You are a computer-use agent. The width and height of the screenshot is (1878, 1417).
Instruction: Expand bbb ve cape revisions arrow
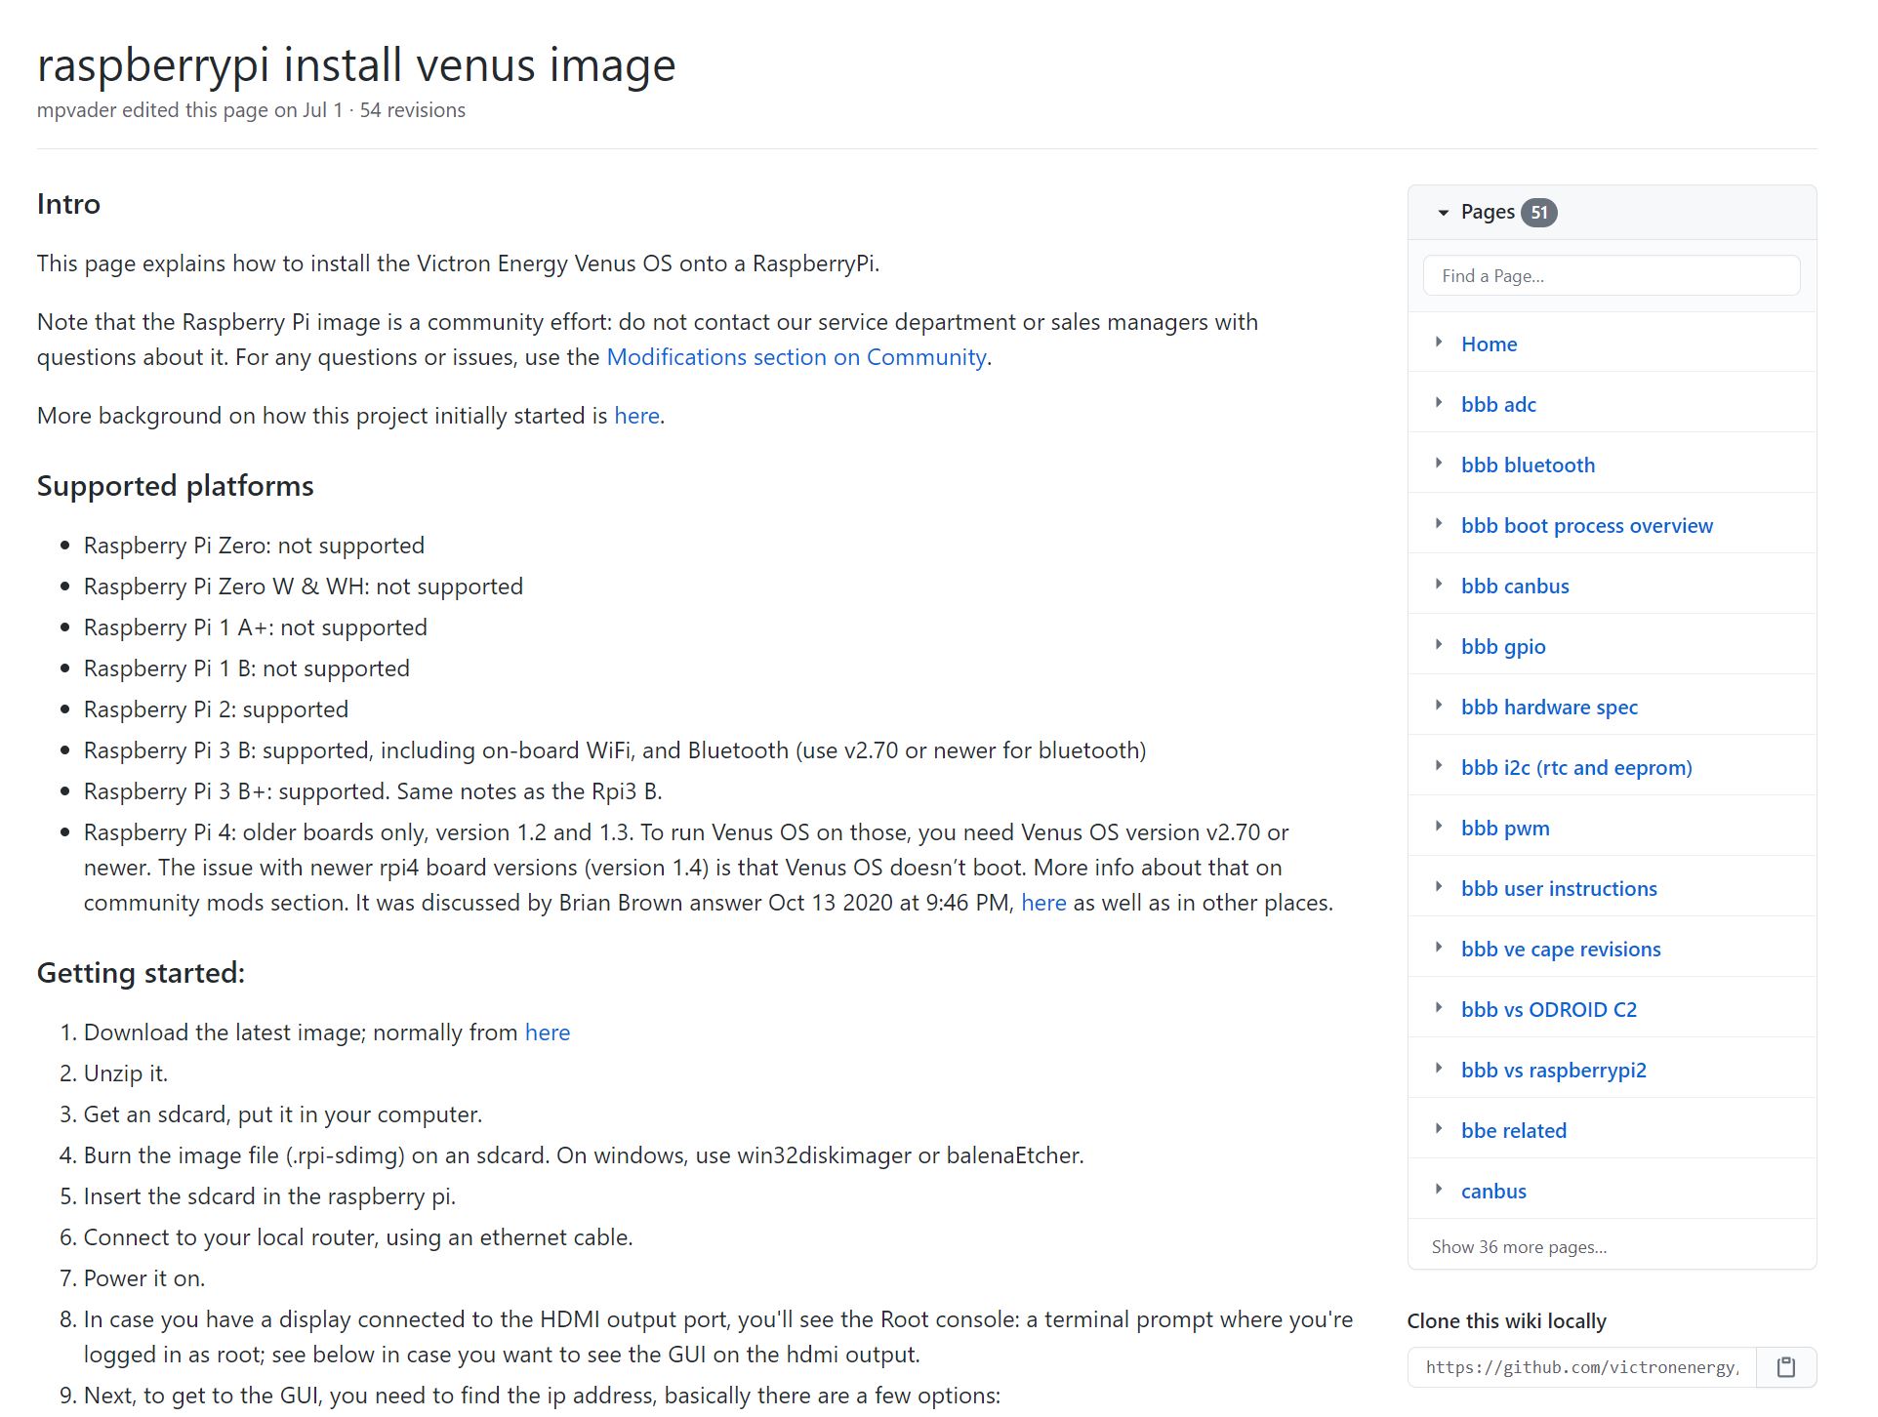click(x=1439, y=948)
